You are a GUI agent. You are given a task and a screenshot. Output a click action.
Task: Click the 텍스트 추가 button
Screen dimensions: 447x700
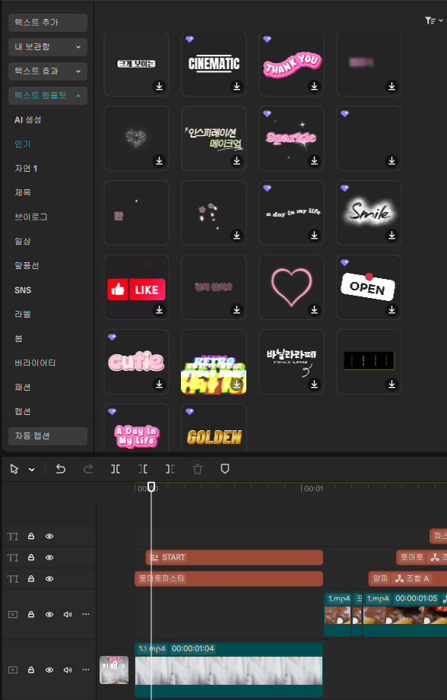48,22
